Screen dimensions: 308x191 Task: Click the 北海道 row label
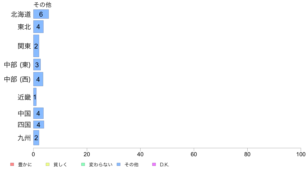[21, 14]
